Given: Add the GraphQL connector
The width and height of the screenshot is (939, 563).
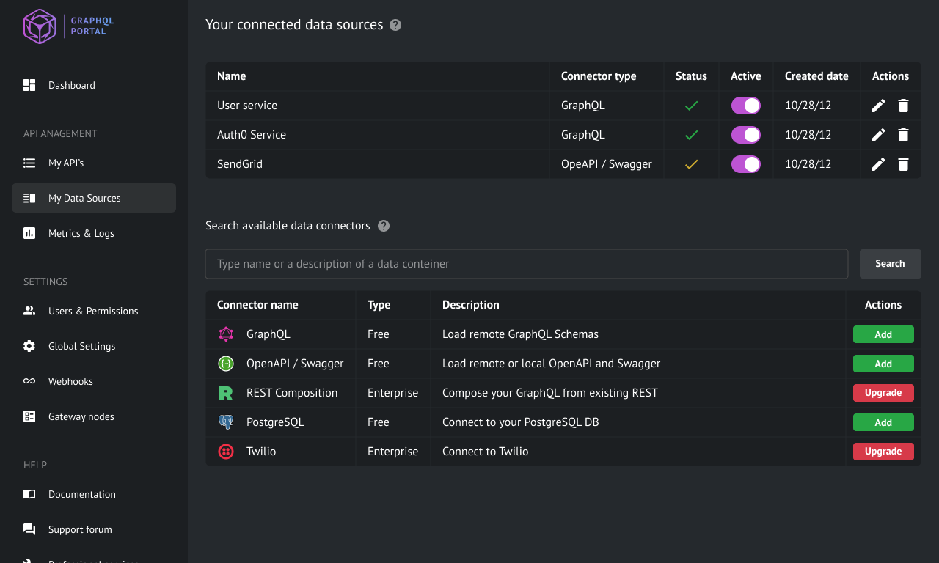Looking at the screenshot, I should [x=883, y=334].
